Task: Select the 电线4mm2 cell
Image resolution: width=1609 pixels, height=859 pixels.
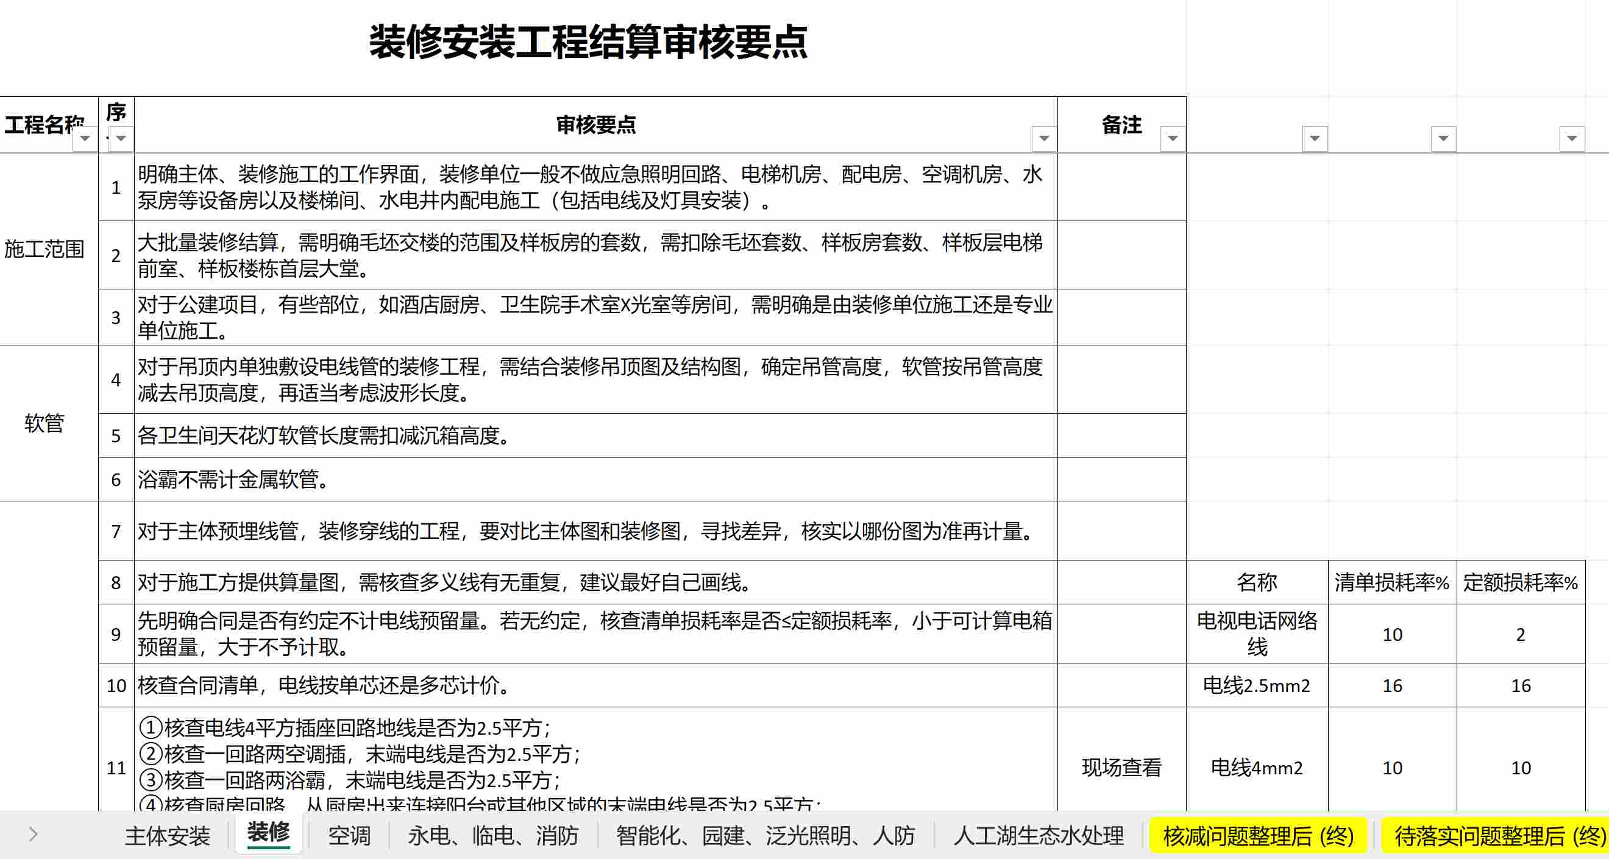Action: tap(1257, 759)
